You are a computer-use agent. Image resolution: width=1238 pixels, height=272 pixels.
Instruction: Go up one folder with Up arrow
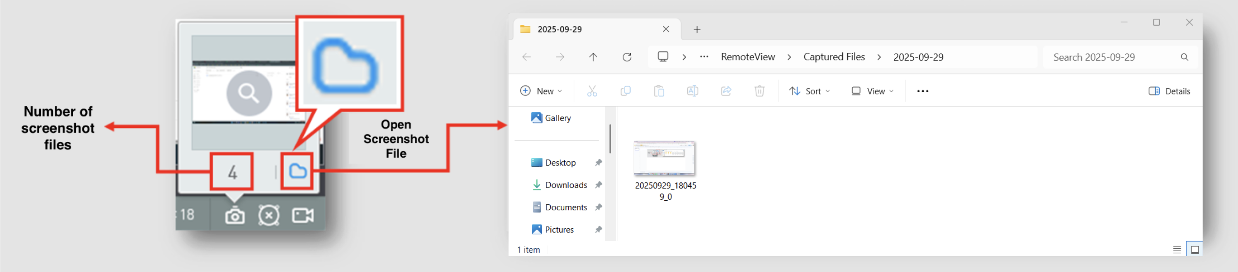(x=593, y=57)
